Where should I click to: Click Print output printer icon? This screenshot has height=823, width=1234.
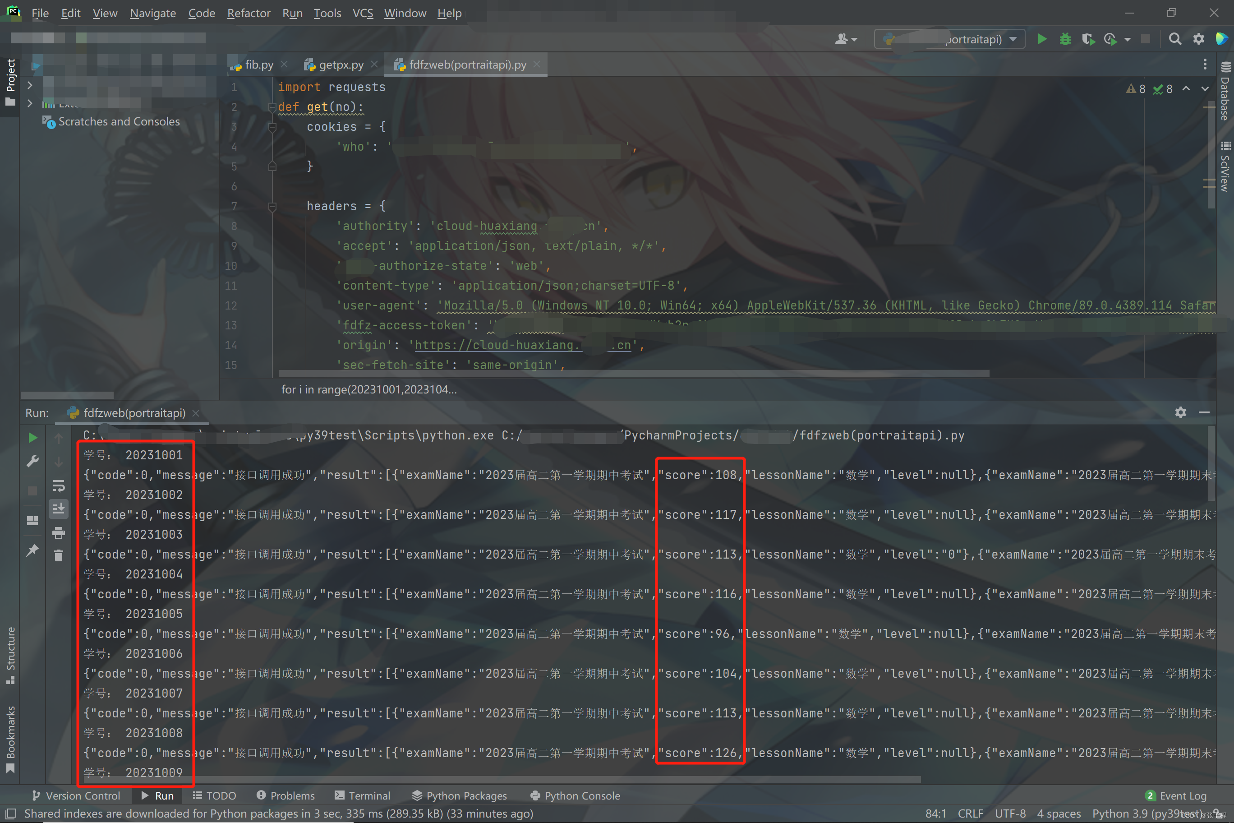pos(58,533)
